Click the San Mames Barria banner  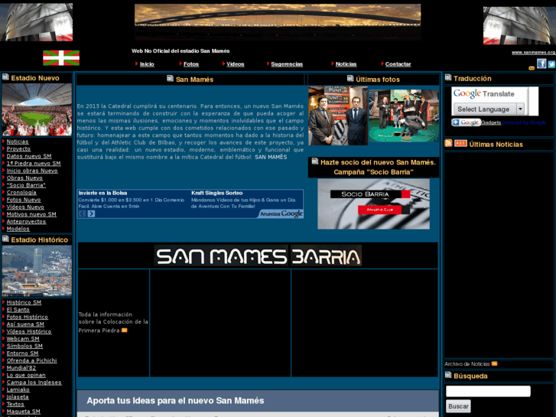(x=258, y=256)
